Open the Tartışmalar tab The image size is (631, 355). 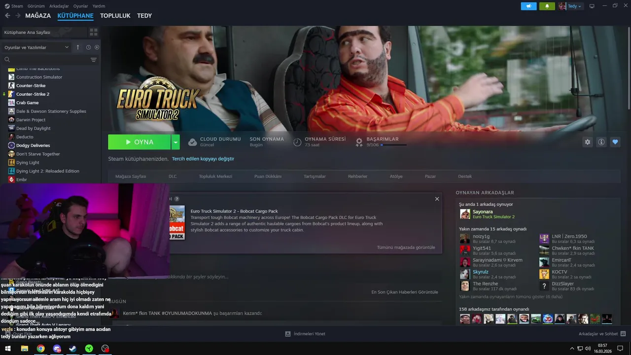coord(315,176)
